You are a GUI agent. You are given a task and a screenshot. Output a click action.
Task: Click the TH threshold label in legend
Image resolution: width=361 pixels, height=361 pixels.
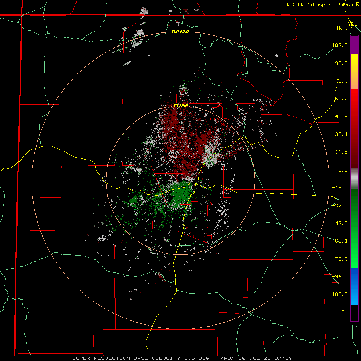coord(345,312)
